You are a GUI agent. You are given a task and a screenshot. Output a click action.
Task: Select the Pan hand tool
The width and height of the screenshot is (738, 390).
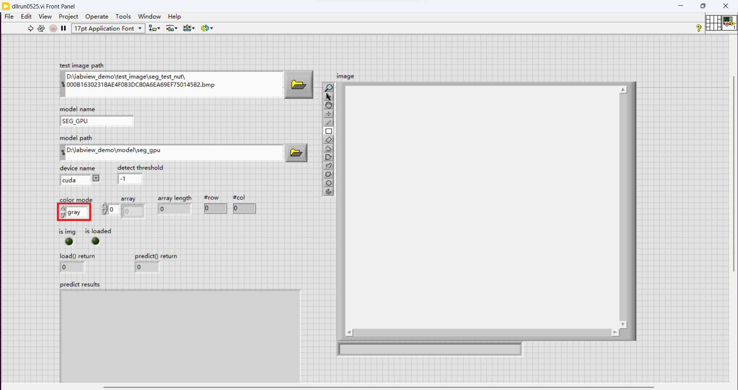tap(328, 105)
